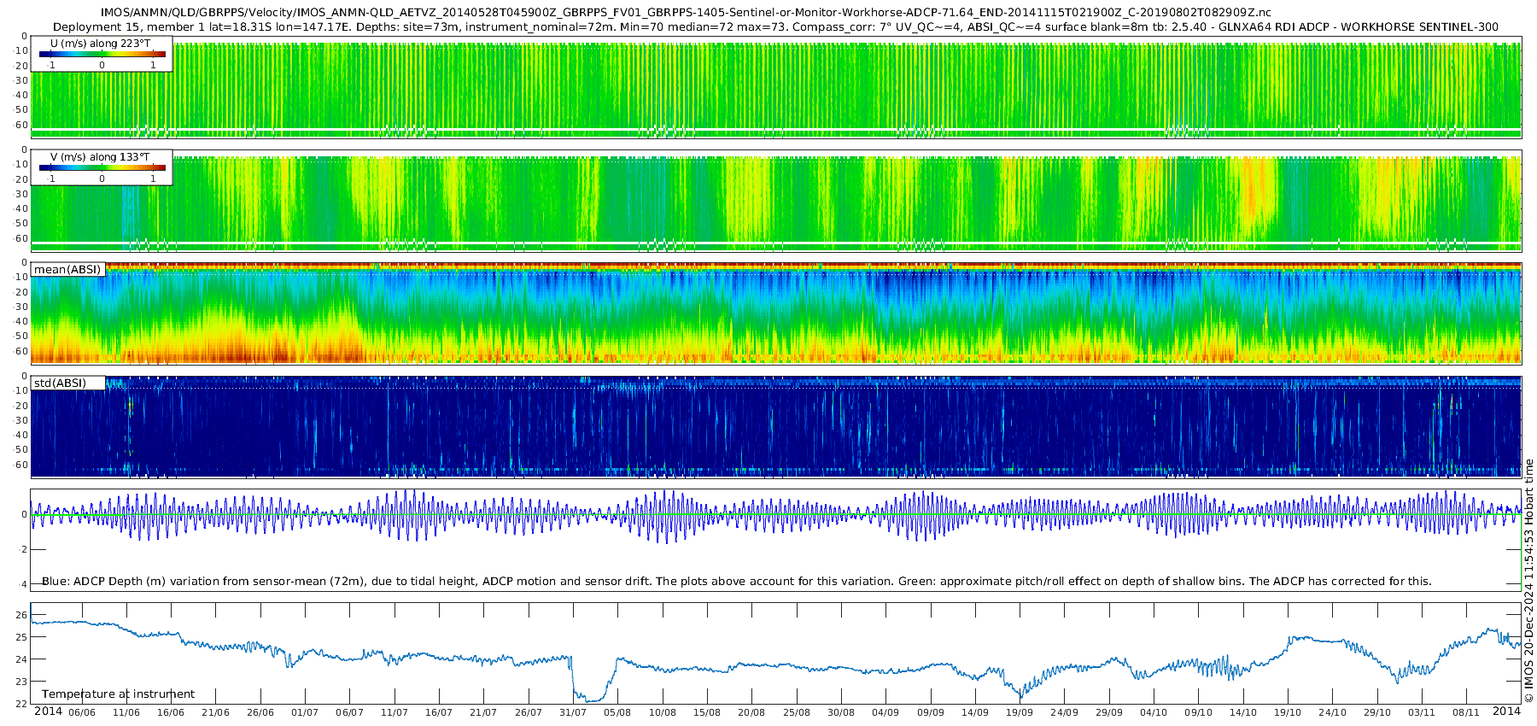Select the 31/07 date tick on time axis
Image resolution: width=1537 pixels, height=726 pixels.
click(573, 712)
